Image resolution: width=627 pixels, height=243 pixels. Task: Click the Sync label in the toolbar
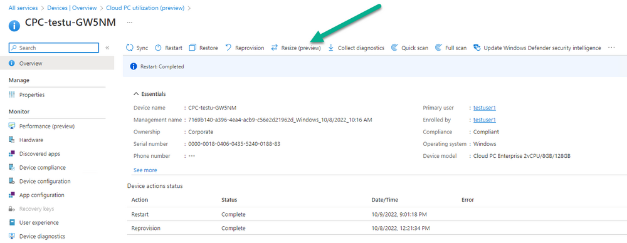pos(142,48)
